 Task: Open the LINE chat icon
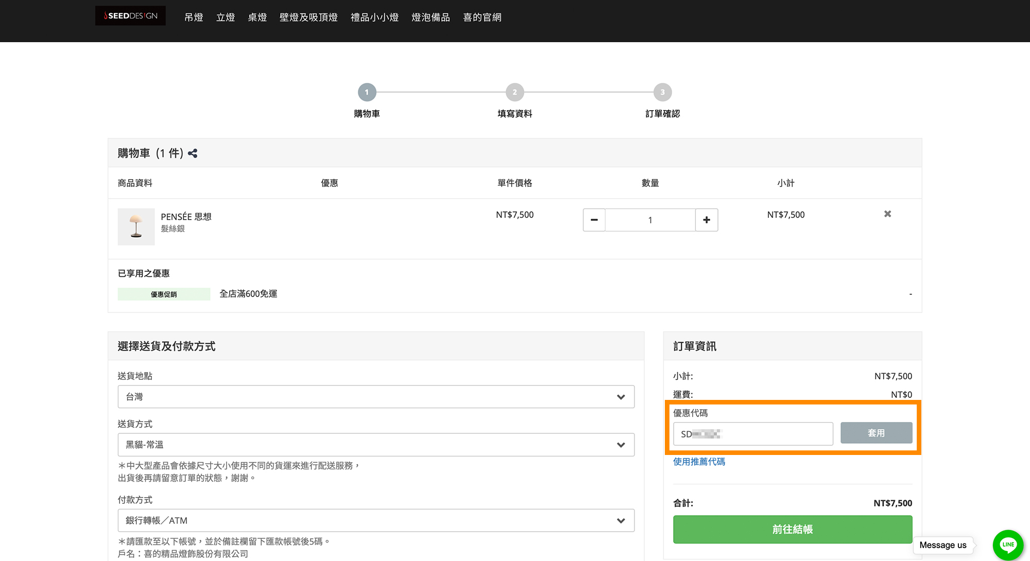click(1007, 545)
